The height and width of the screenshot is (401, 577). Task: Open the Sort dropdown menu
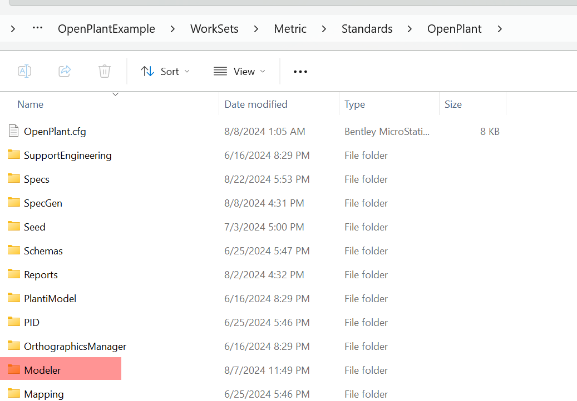pos(165,72)
